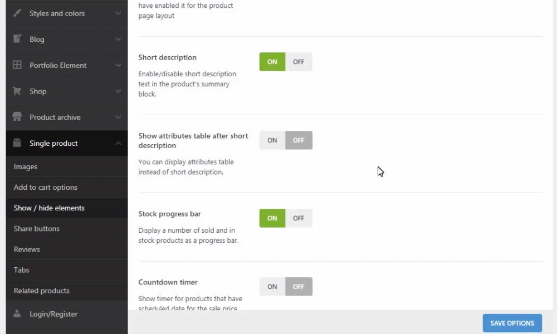Click the Save Options button
The image size is (557, 334).
[x=512, y=323]
